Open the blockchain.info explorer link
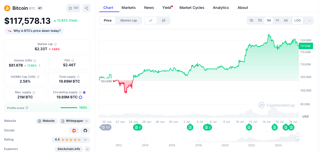The height and width of the screenshot is (152, 320). pos(69,149)
